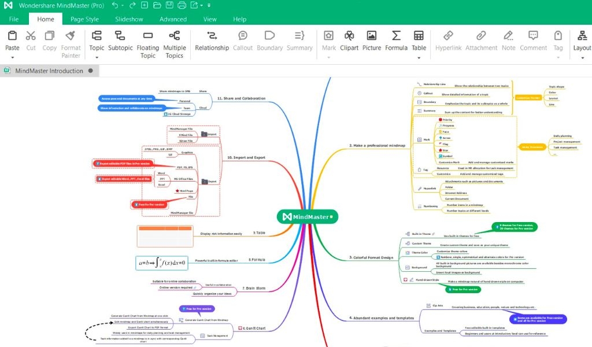The image size is (592, 347).
Task: Switch to the Slideshow tab
Action: [129, 19]
